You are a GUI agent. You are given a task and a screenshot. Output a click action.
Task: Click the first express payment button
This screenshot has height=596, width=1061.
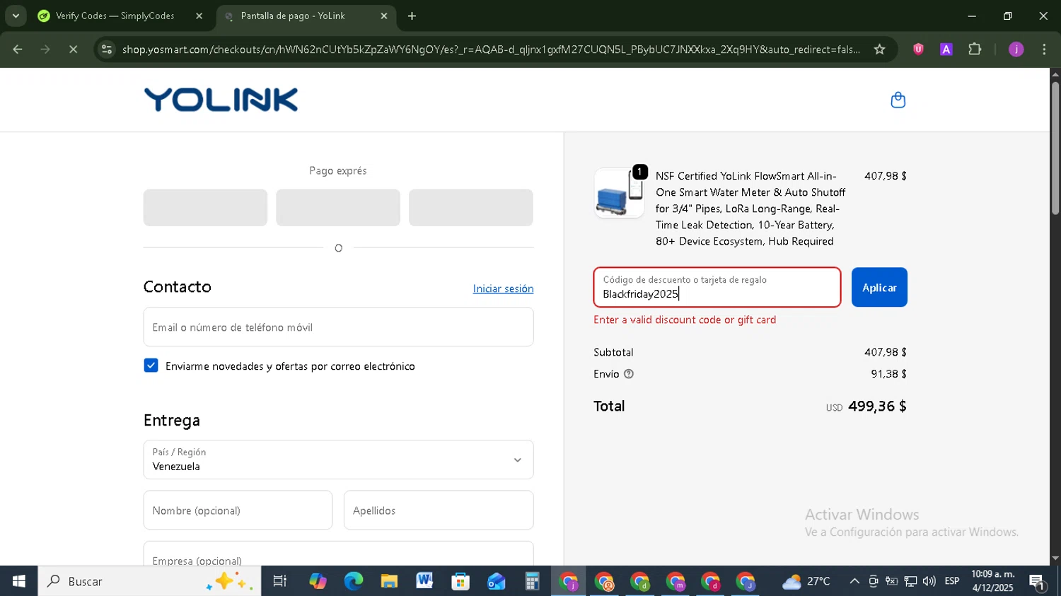coord(205,207)
